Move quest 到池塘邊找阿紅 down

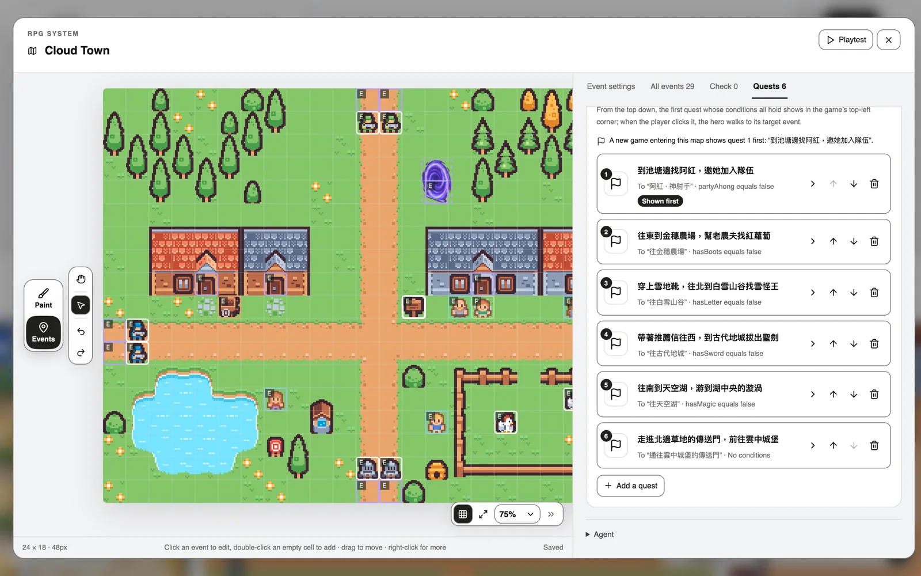click(854, 184)
